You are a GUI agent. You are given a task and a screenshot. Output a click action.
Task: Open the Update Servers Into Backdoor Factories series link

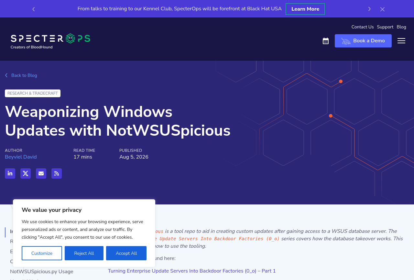coord(217,239)
